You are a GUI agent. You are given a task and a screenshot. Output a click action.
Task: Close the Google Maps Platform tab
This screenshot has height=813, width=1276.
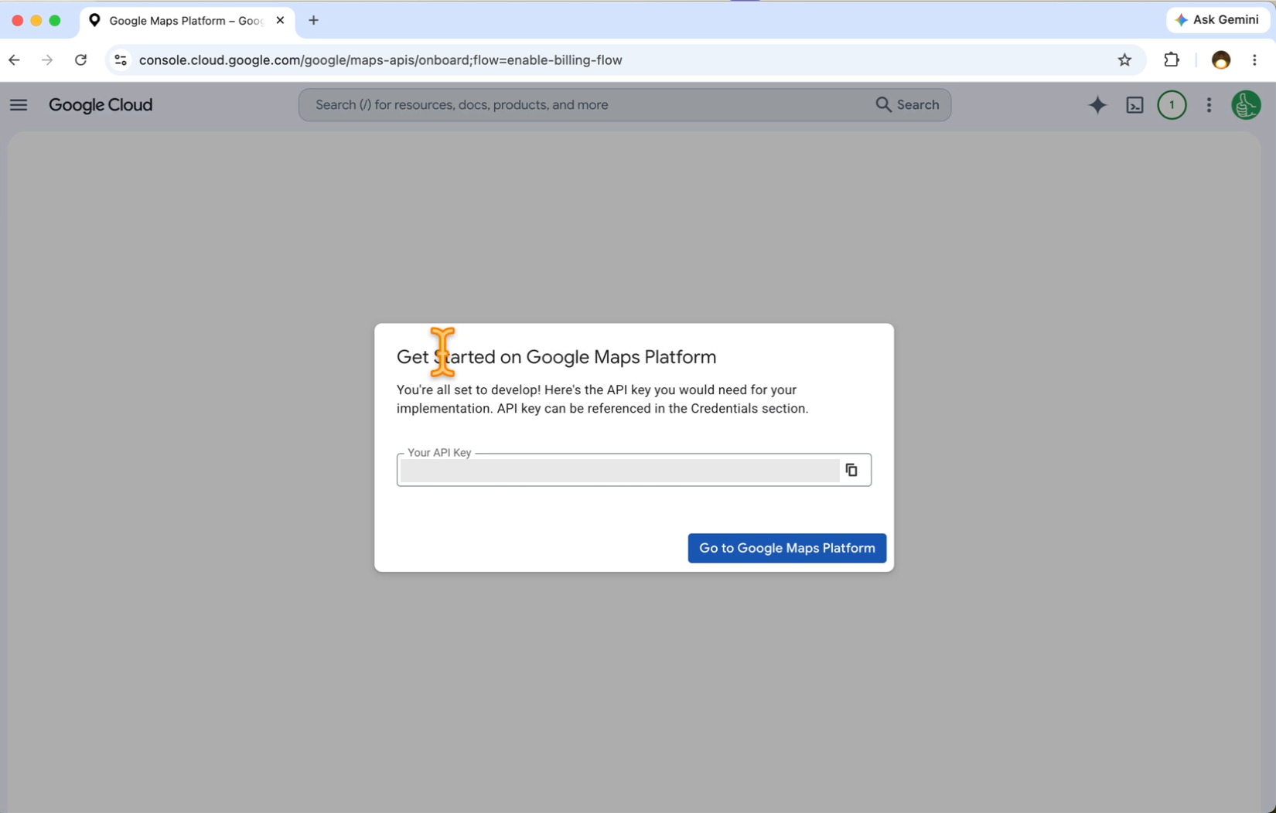coord(280,21)
